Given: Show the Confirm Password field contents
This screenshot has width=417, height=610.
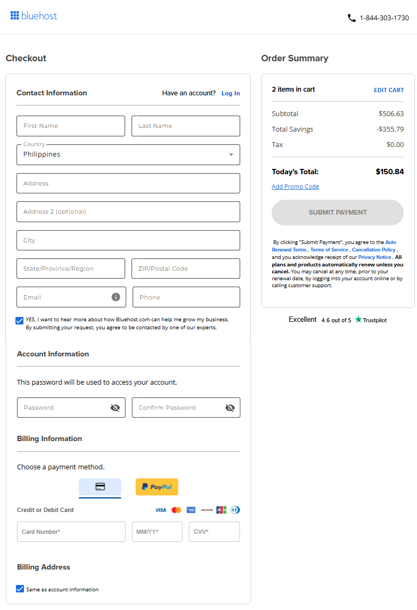Looking at the screenshot, I should (x=230, y=408).
